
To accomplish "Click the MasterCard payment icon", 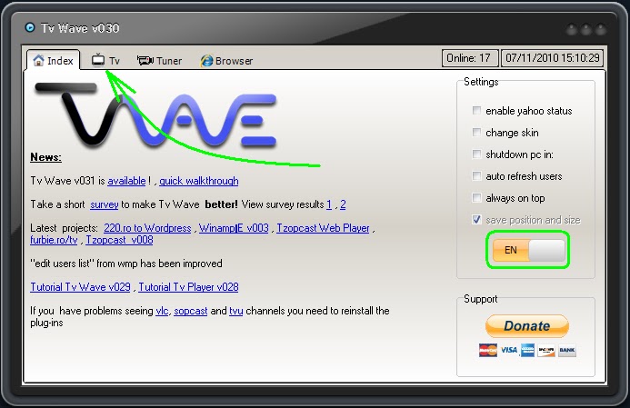I will pos(488,350).
